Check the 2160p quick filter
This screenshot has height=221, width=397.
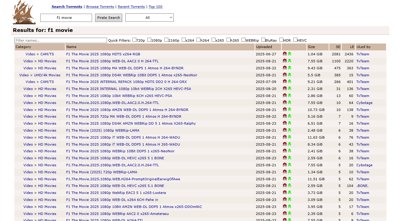166,40
